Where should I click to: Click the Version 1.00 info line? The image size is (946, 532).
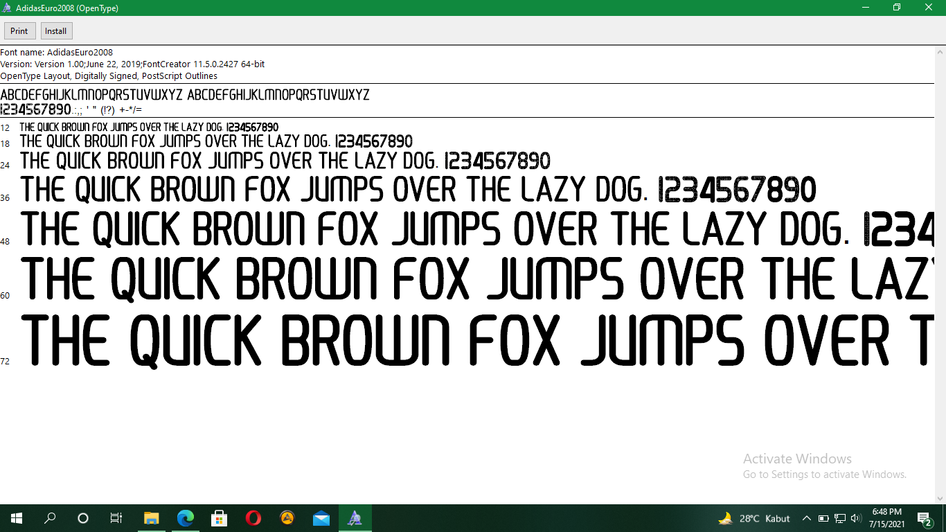[x=132, y=64]
